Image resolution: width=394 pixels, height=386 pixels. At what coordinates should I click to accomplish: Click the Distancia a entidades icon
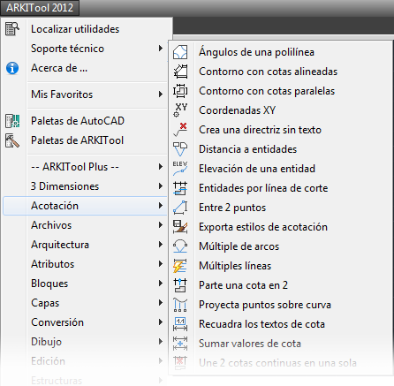[x=180, y=149]
